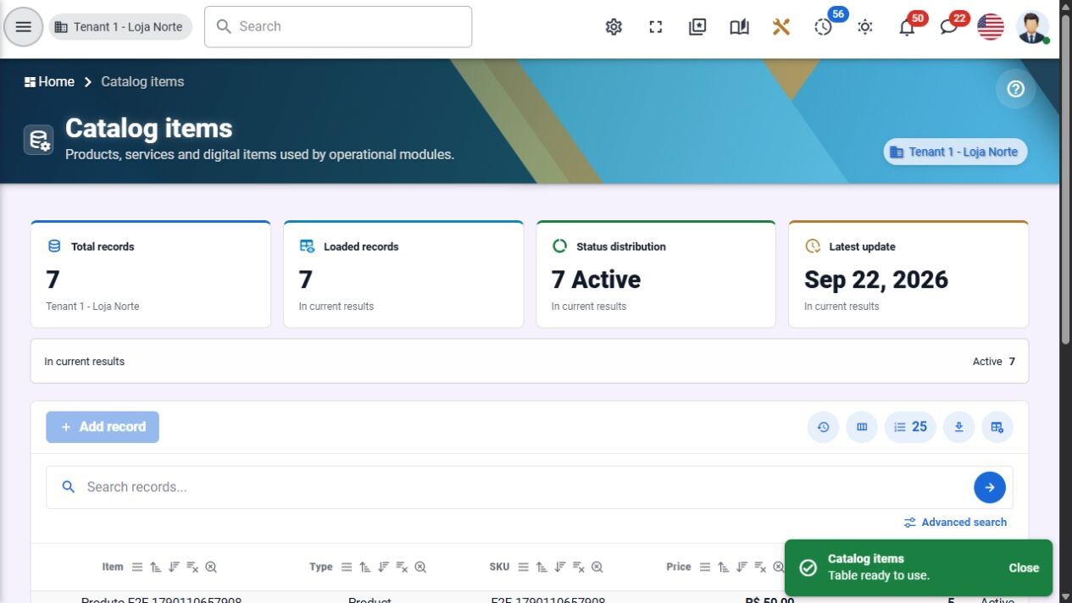Click the Active 7 status summary
Image resolution: width=1072 pixels, height=603 pixels.
click(x=994, y=362)
